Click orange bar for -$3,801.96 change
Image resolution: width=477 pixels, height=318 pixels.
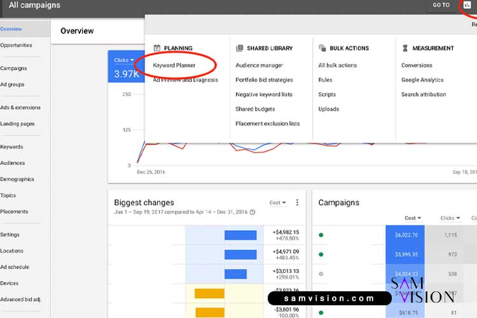210,312
